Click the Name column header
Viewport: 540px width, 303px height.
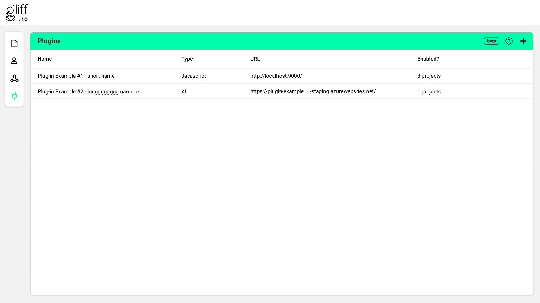(45, 59)
